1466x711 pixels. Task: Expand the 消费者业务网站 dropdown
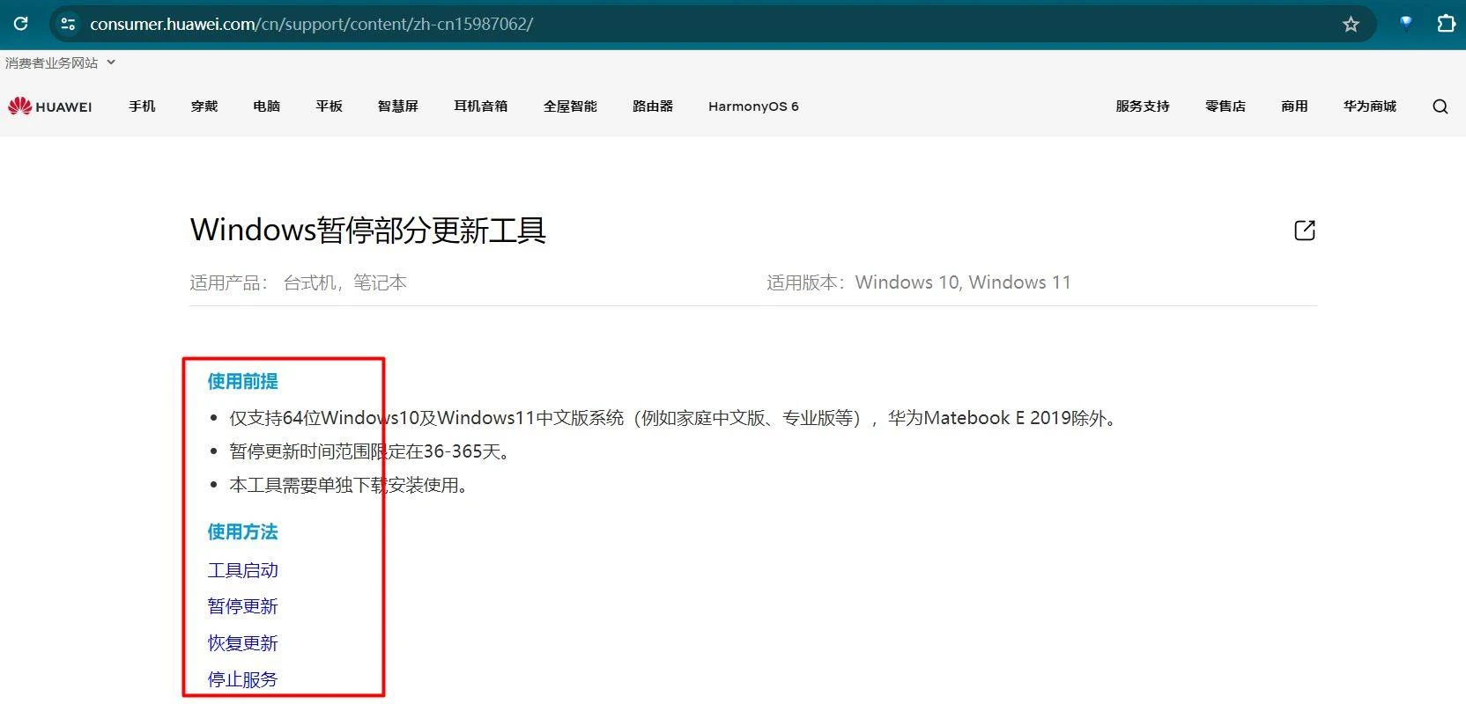(60, 63)
